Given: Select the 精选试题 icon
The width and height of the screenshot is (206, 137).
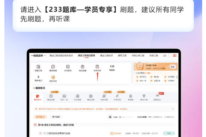Looking at the screenshot, I should pyautogui.click(x=51, y=96).
